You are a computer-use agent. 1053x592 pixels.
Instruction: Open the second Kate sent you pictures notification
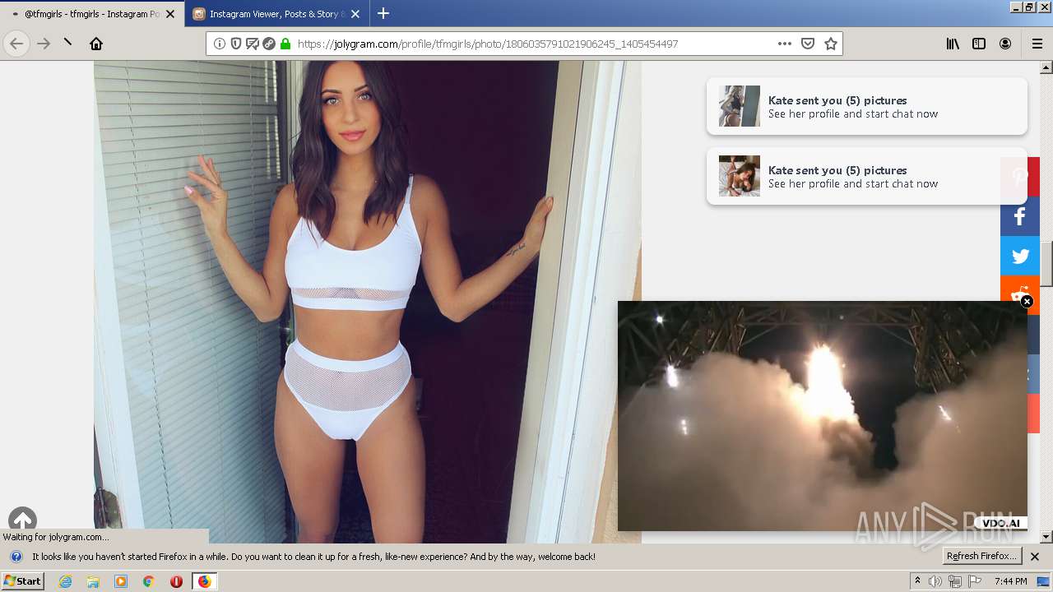pos(867,176)
